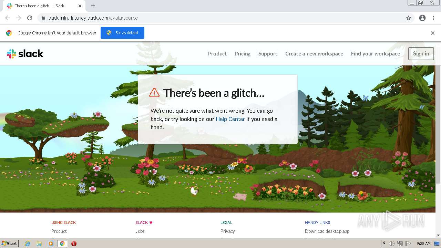
Task: Click the network tray icon
Action: [400, 244]
